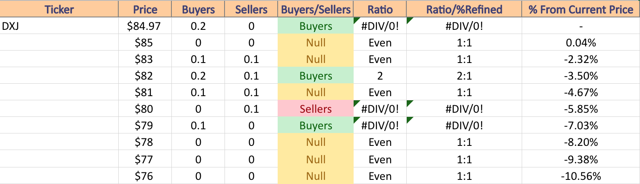This screenshot has height=184, width=640.
Task: Click the Sellers column header
Action: tap(251, 9)
